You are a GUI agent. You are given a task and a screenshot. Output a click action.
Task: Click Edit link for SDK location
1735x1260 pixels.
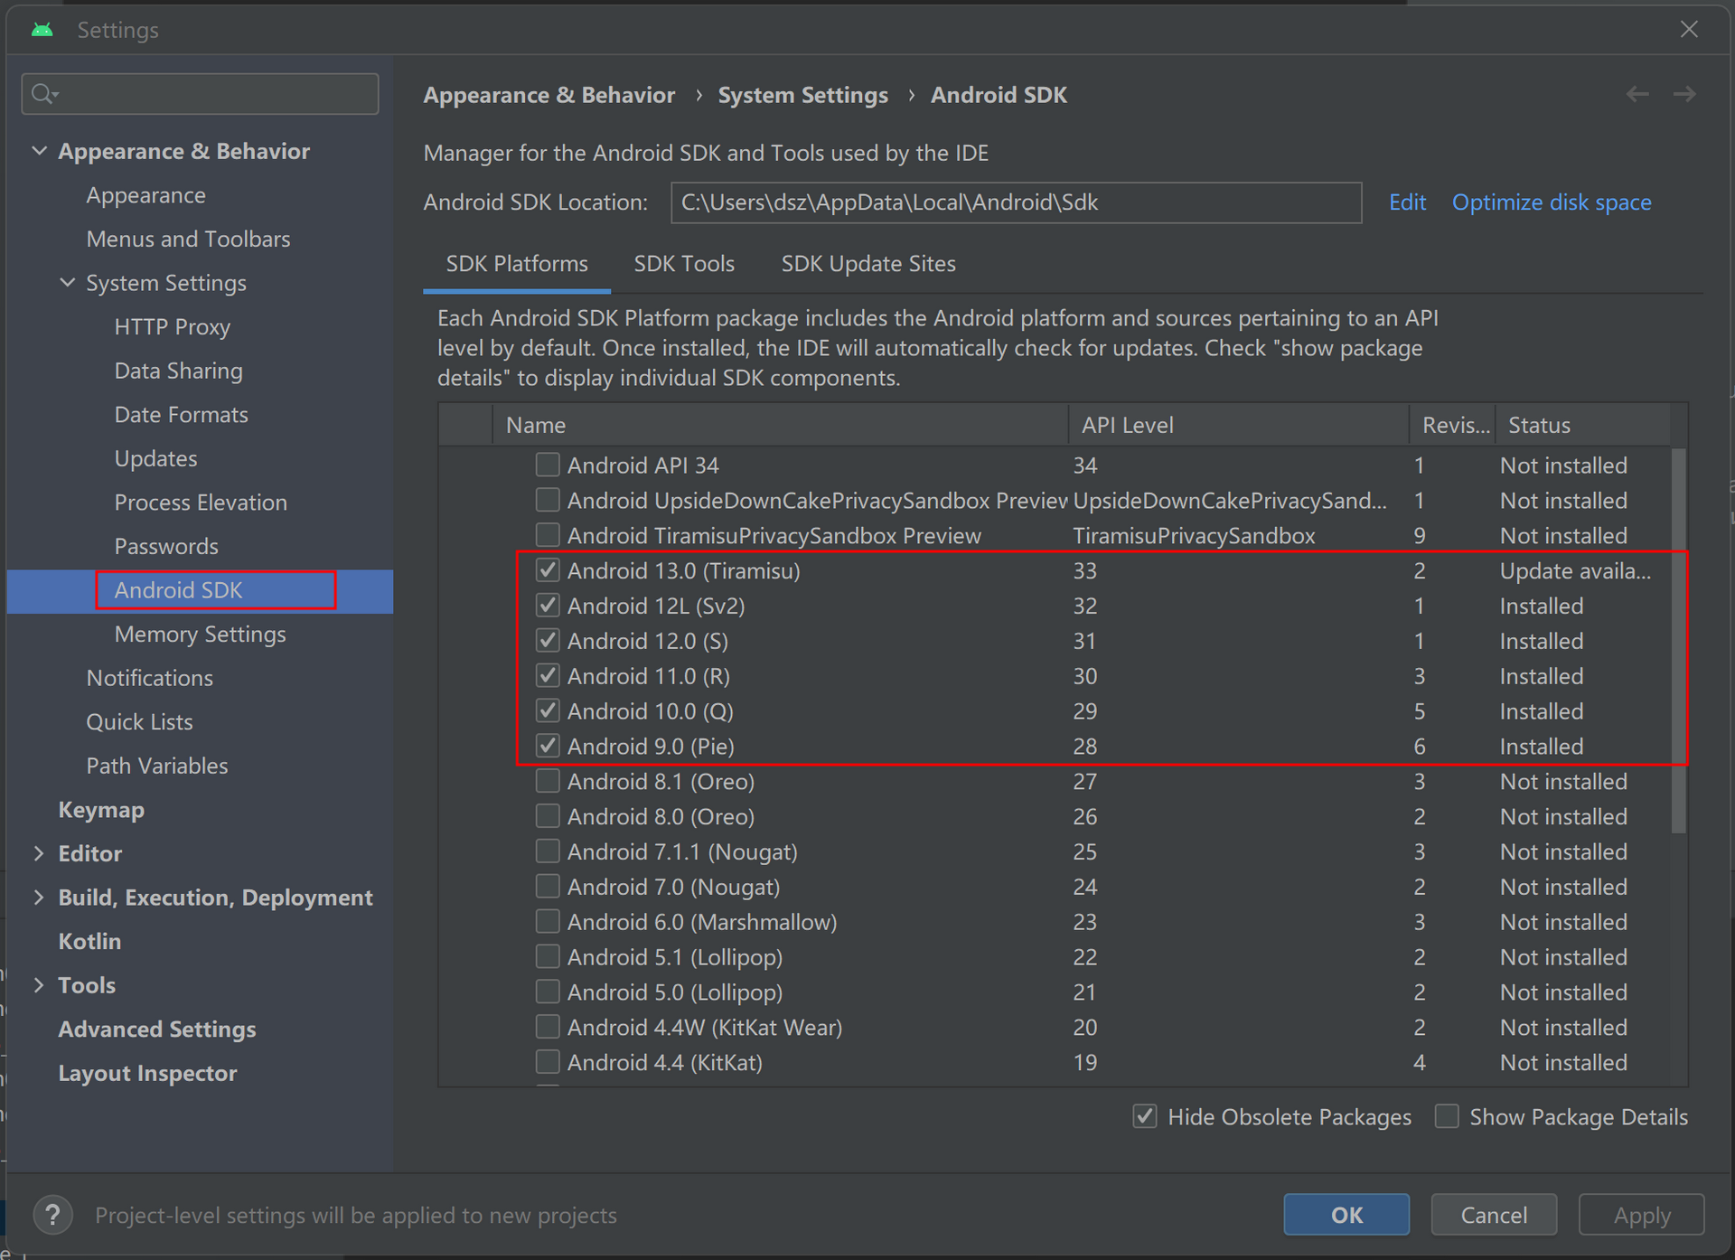tap(1408, 202)
